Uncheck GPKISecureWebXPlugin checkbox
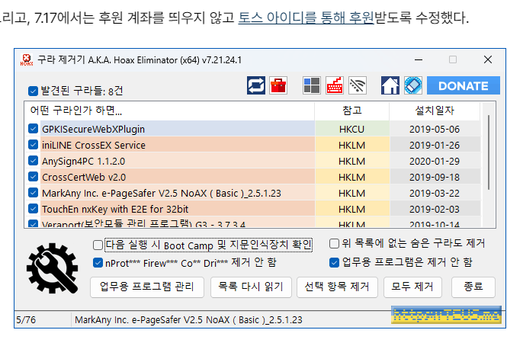The width and height of the screenshot is (507, 343). [x=33, y=128]
